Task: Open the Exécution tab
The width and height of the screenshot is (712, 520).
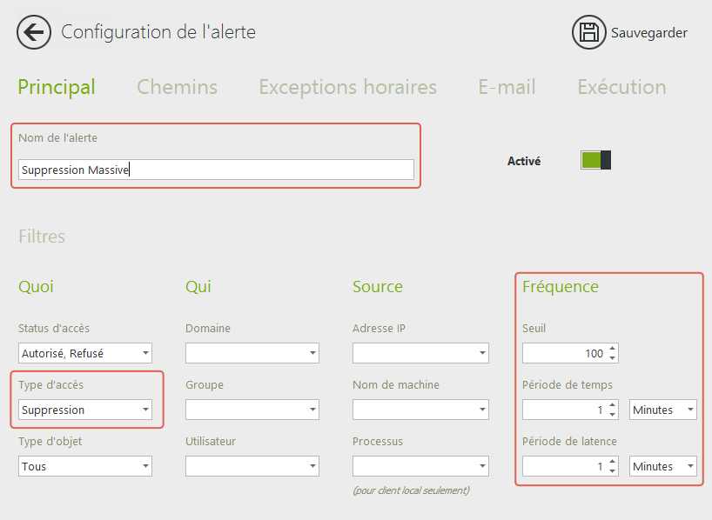Action: (621, 87)
